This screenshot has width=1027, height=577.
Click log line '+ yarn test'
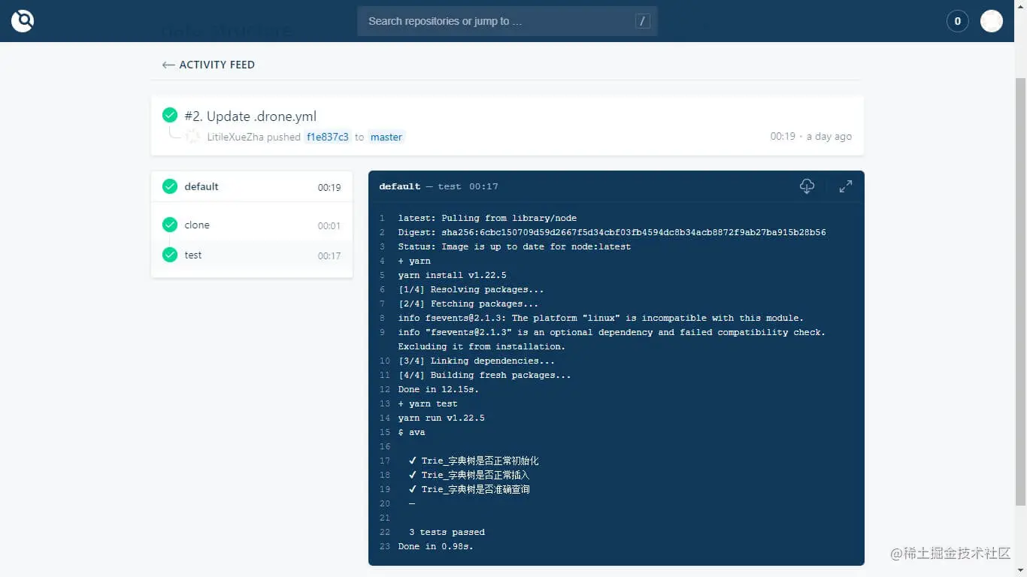pyautogui.click(x=428, y=404)
